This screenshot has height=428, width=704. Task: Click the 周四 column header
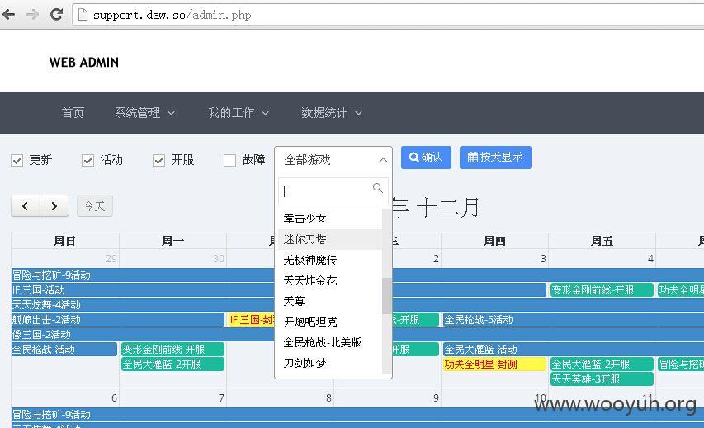(494, 241)
